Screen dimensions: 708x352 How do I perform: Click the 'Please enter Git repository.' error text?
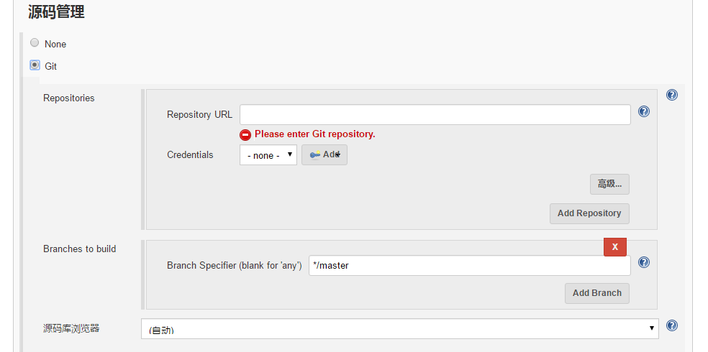pyautogui.click(x=314, y=134)
